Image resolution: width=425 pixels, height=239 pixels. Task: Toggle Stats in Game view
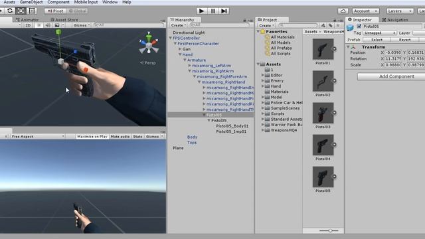(137, 137)
